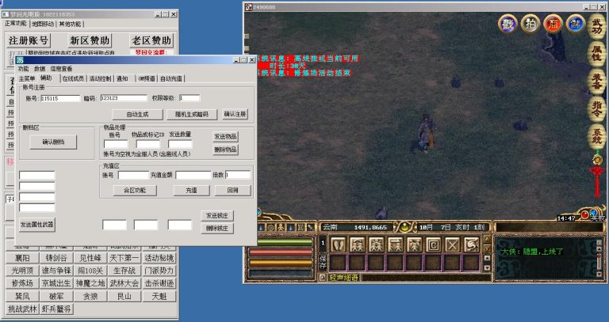Click the concentric-circle target status icon above health bars
The height and width of the screenshot is (322, 609).
click(x=270, y=227)
